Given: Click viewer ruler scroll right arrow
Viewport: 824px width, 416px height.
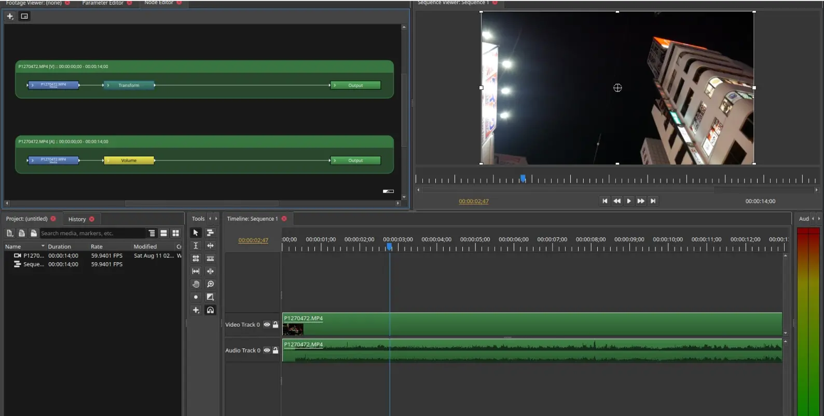Looking at the screenshot, I should pyautogui.click(x=816, y=190).
